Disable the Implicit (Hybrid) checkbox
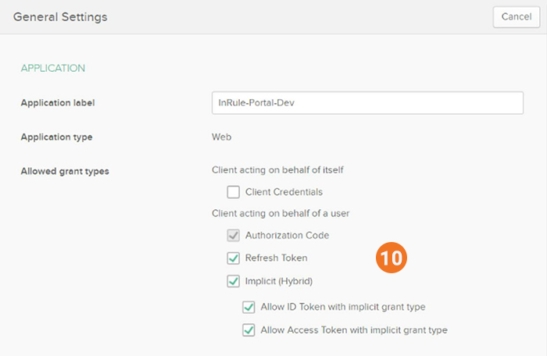The height and width of the screenshot is (356, 547). tap(233, 281)
